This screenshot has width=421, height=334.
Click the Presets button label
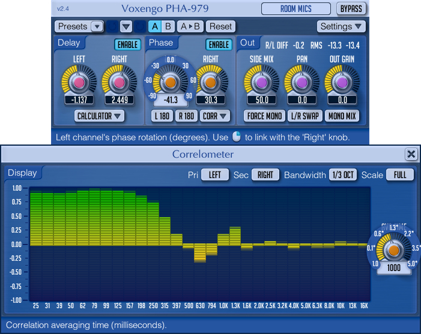click(73, 26)
